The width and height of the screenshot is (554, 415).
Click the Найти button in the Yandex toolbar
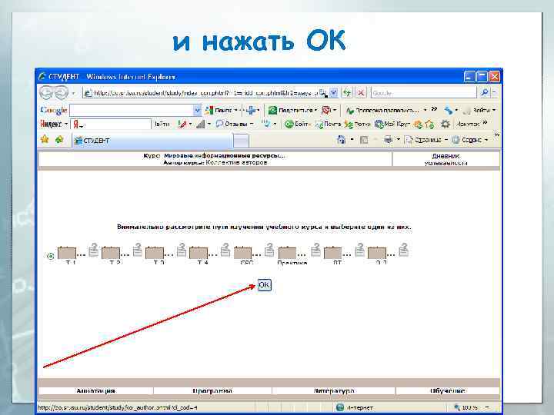162,124
